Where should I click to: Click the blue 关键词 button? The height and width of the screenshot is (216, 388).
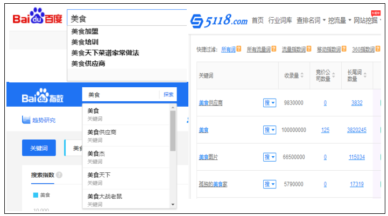[39, 148]
